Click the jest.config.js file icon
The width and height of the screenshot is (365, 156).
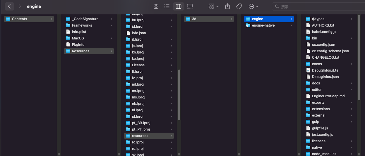pos(308,135)
